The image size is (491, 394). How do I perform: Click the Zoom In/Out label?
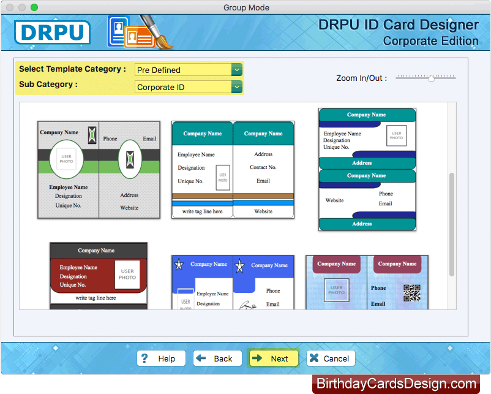tap(362, 78)
